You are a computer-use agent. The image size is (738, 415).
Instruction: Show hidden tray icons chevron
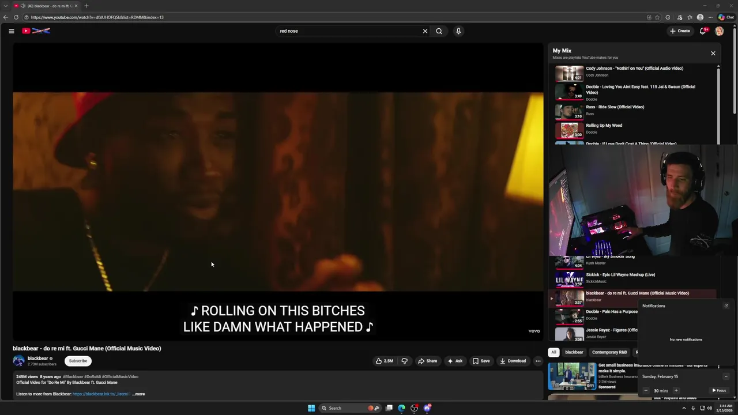684,408
